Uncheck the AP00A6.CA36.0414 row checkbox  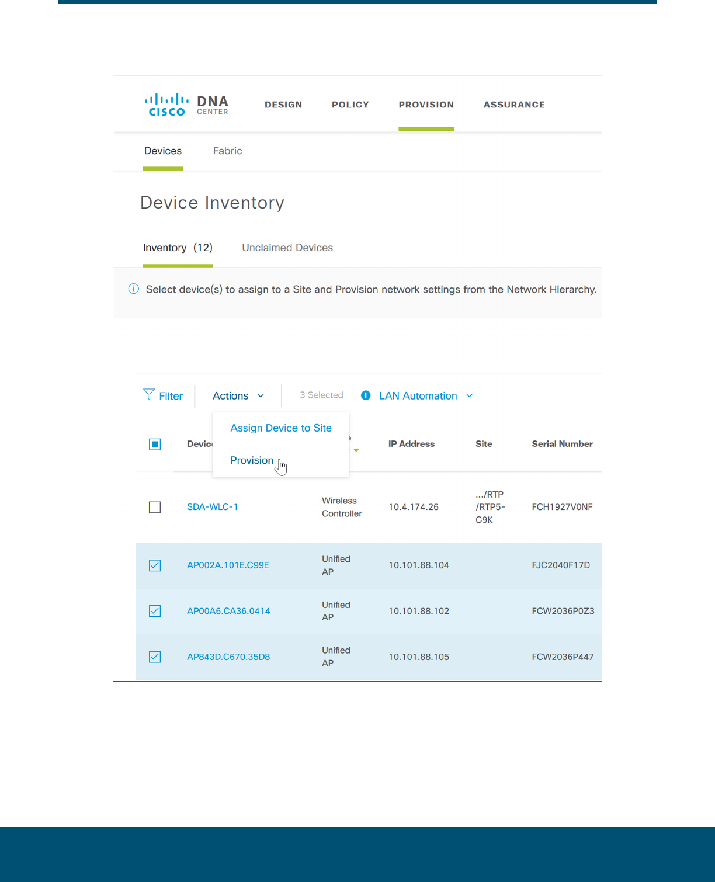tap(155, 611)
